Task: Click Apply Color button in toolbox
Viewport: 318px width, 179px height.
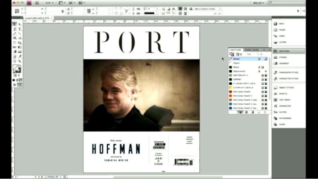Action: (14, 80)
